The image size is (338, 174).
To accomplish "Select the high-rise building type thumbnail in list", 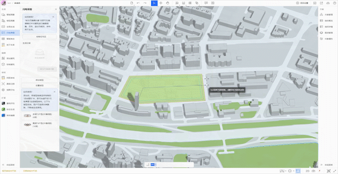I will (x=28, y=124).
